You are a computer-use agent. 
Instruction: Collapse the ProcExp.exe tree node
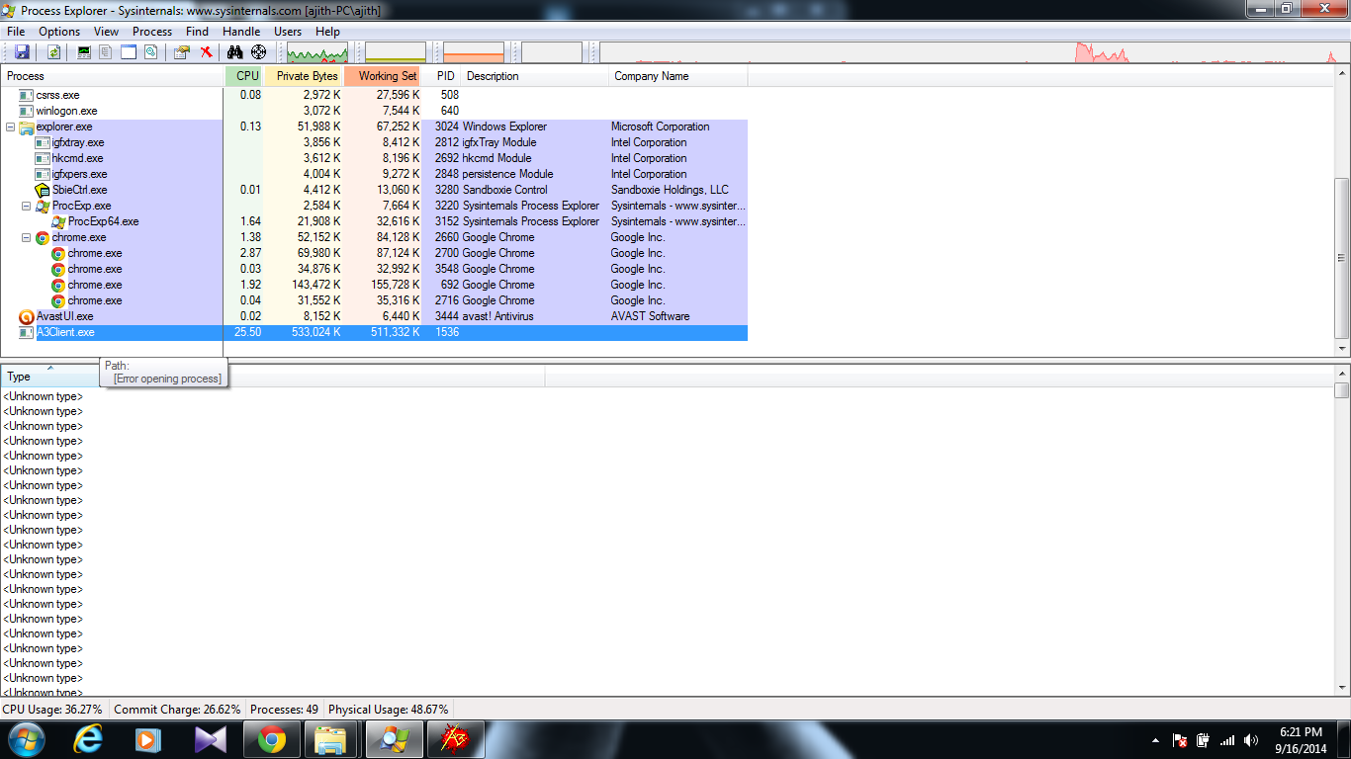(27, 206)
